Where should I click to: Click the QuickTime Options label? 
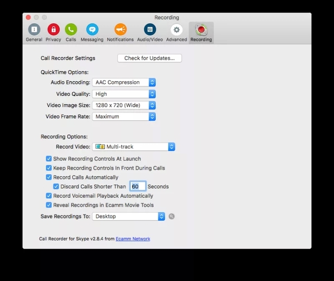65,72
